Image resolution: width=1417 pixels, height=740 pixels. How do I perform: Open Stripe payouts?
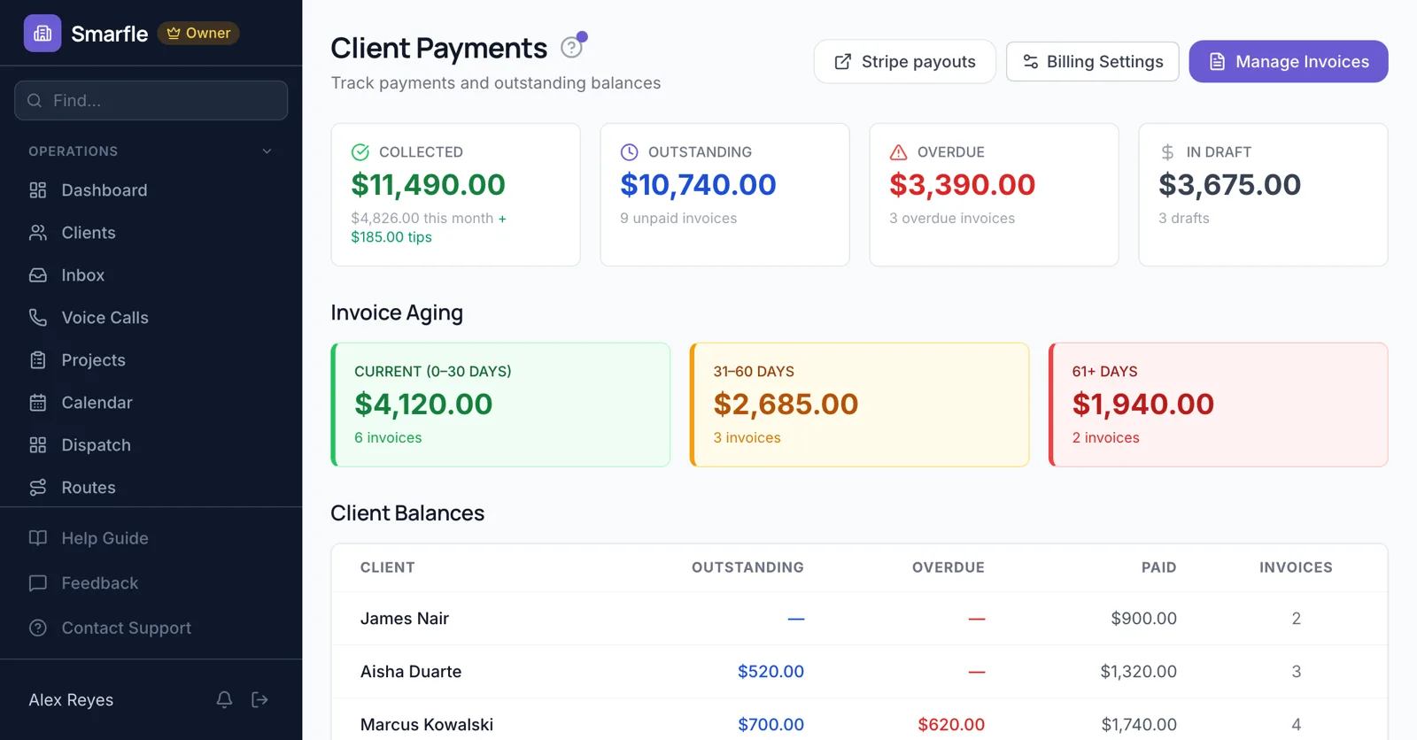[x=905, y=62]
